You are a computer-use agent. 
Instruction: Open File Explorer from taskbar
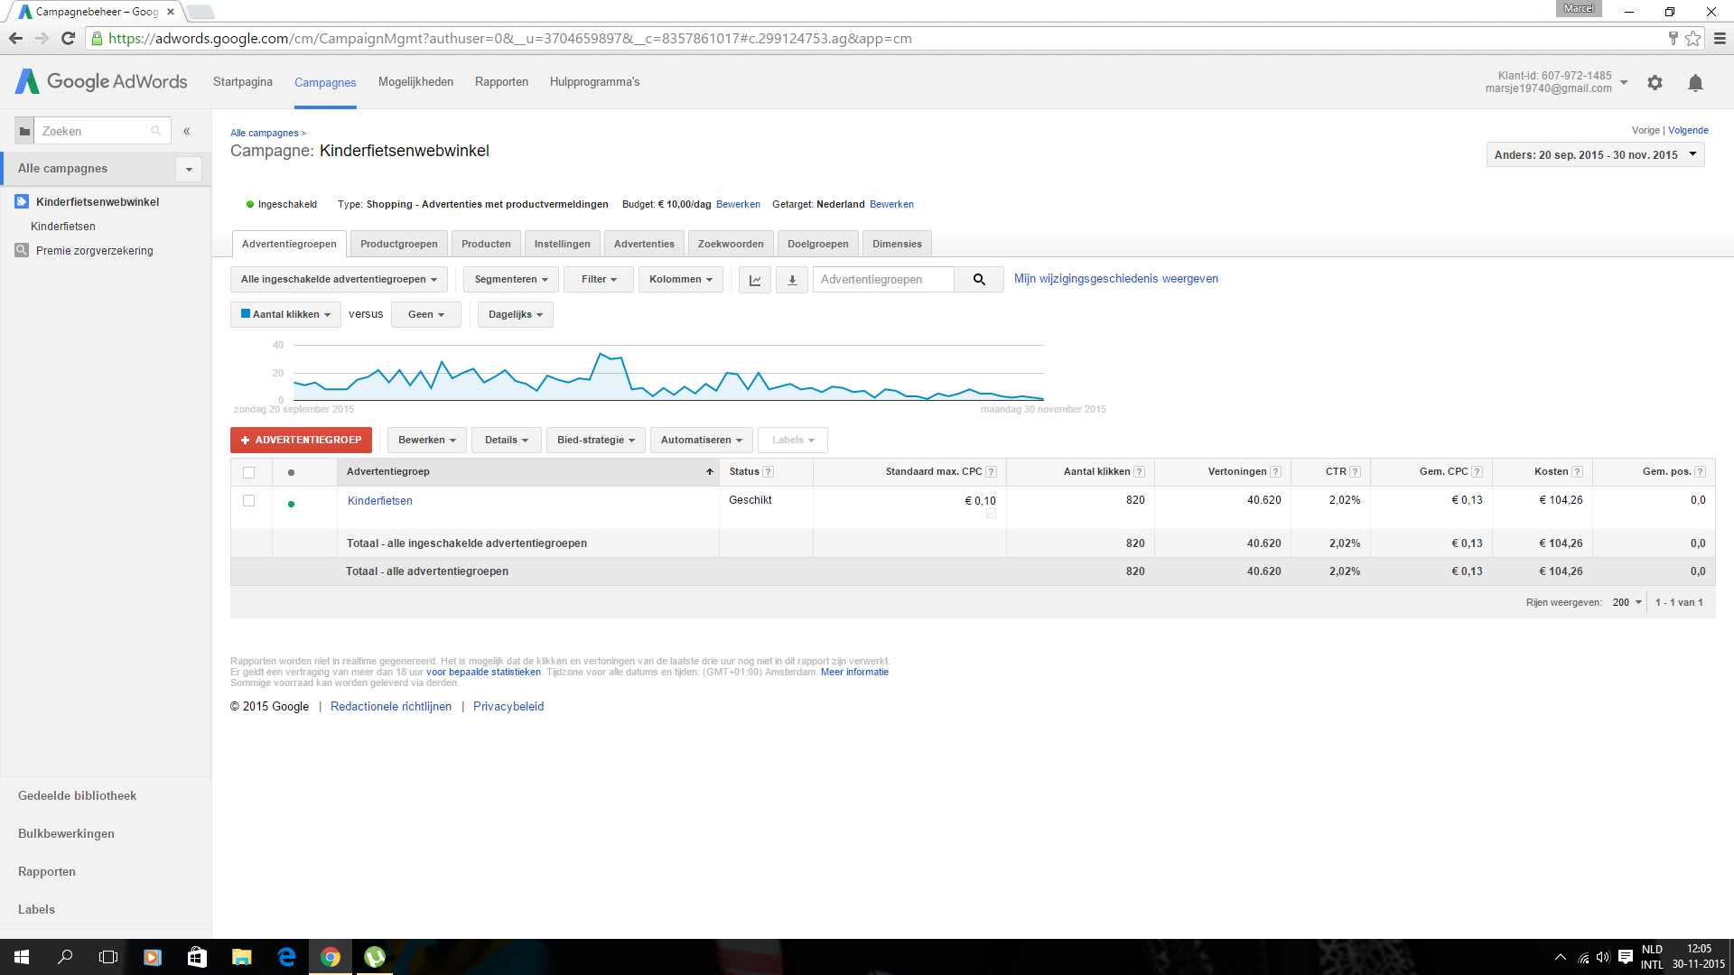tap(241, 957)
